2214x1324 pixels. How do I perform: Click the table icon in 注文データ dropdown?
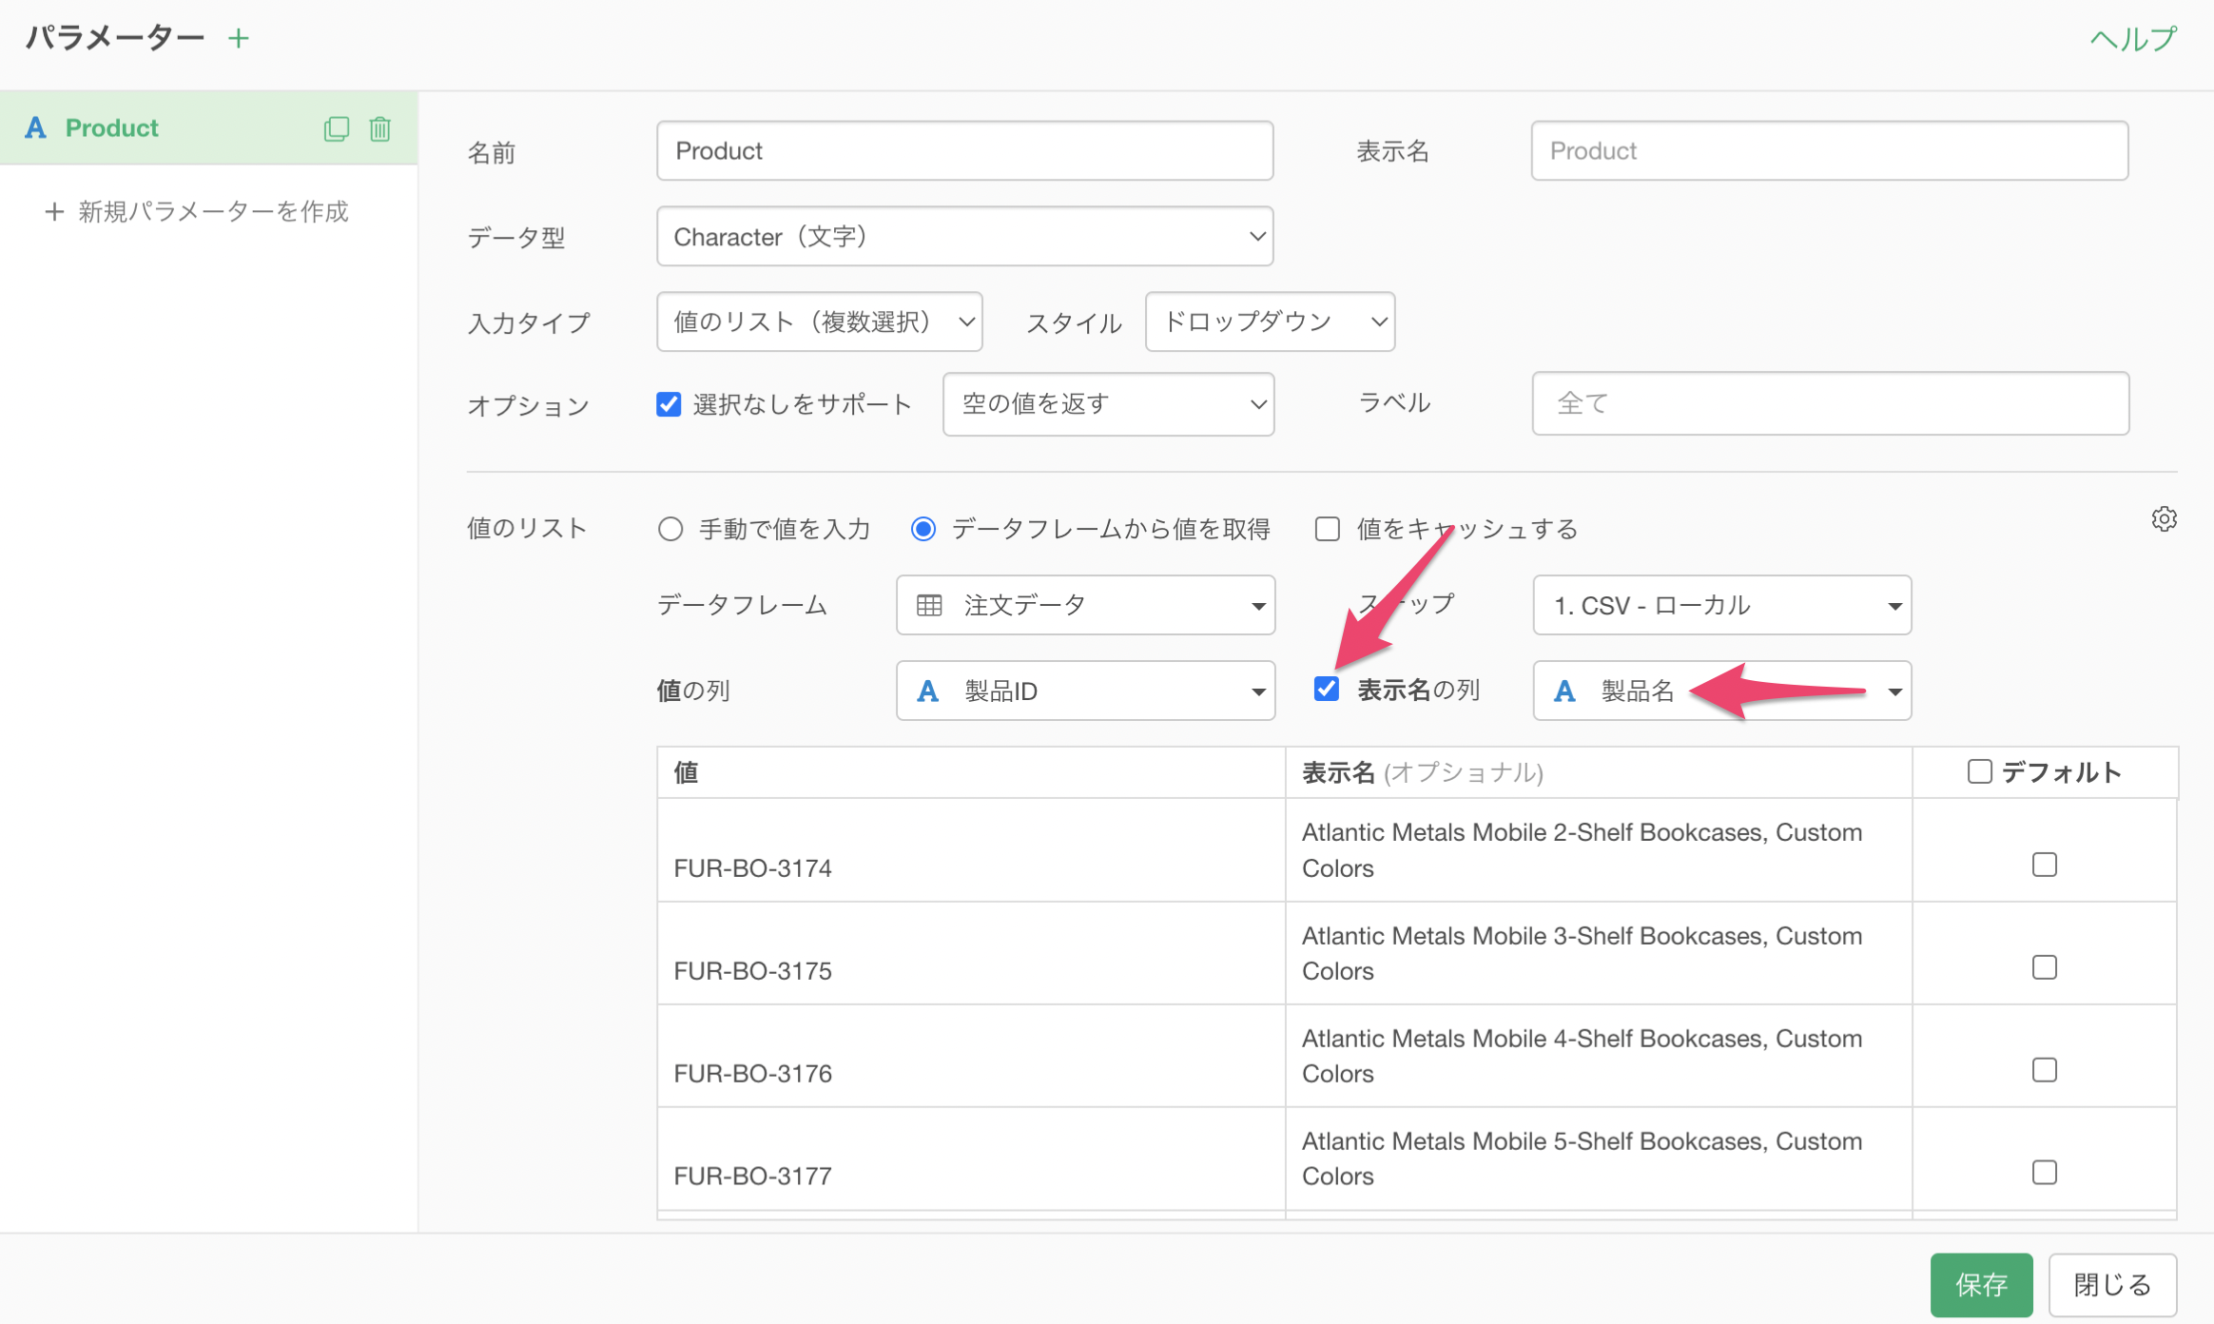[x=929, y=606]
